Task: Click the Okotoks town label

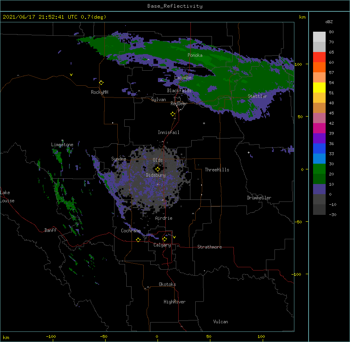Action: click(167, 284)
